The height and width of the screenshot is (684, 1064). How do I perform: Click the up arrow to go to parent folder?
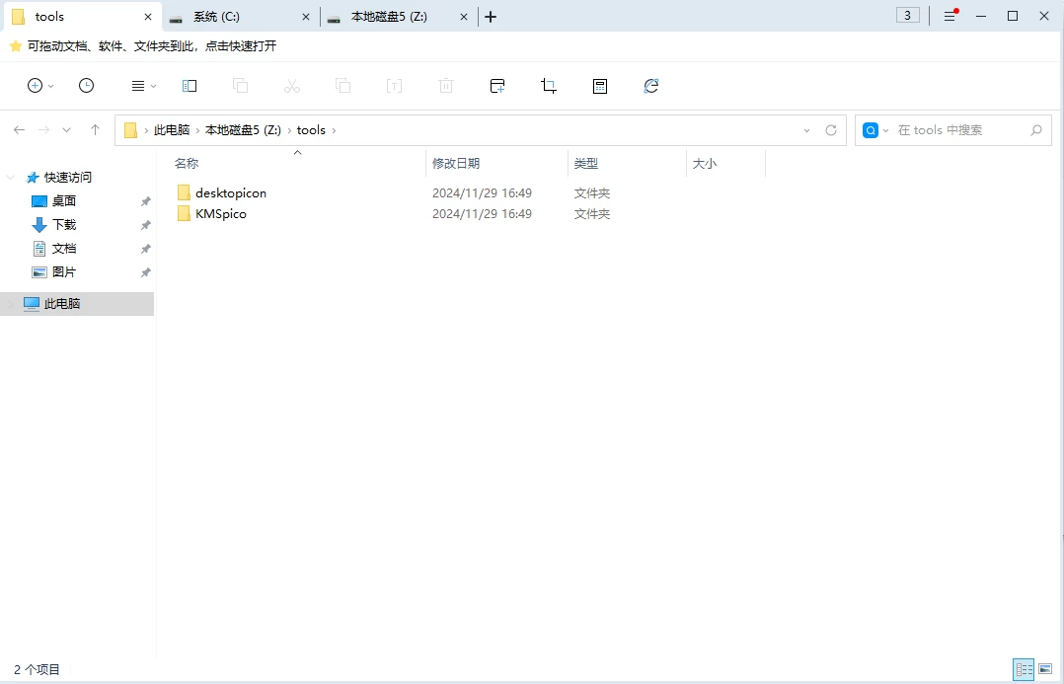(x=95, y=129)
